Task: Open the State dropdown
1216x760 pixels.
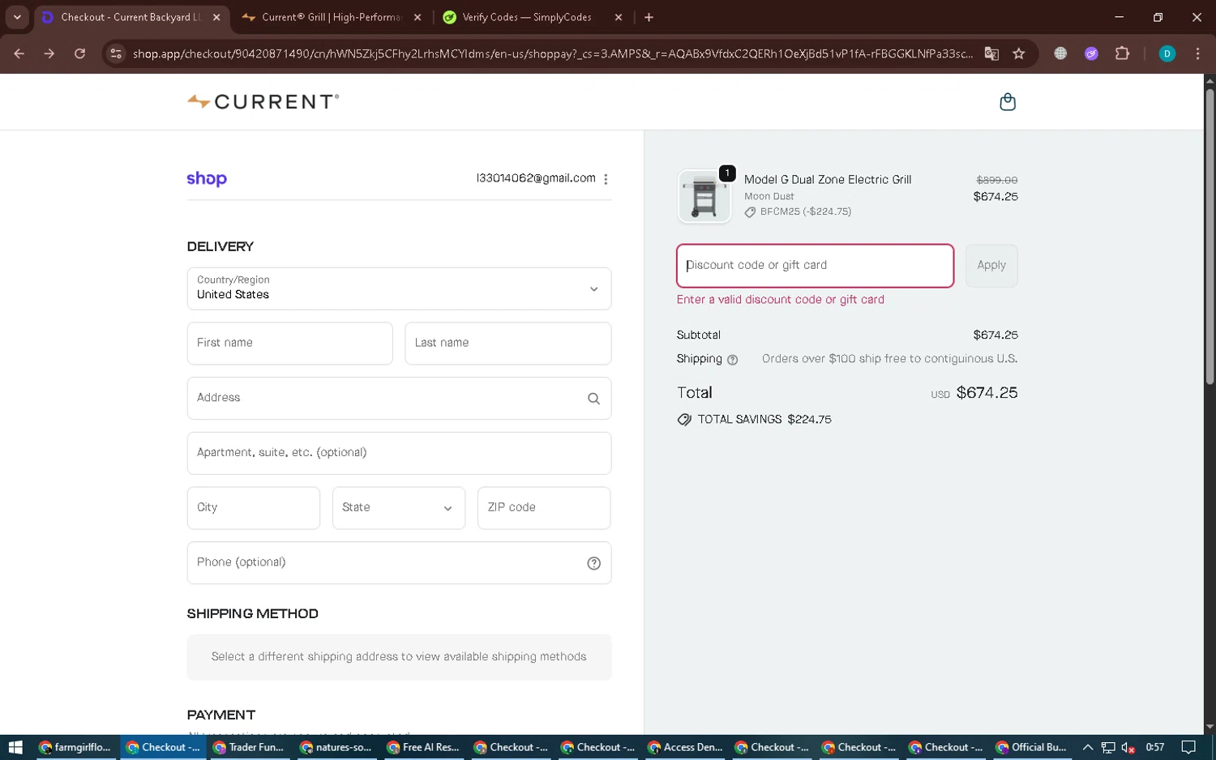Action: pos(399,508)
